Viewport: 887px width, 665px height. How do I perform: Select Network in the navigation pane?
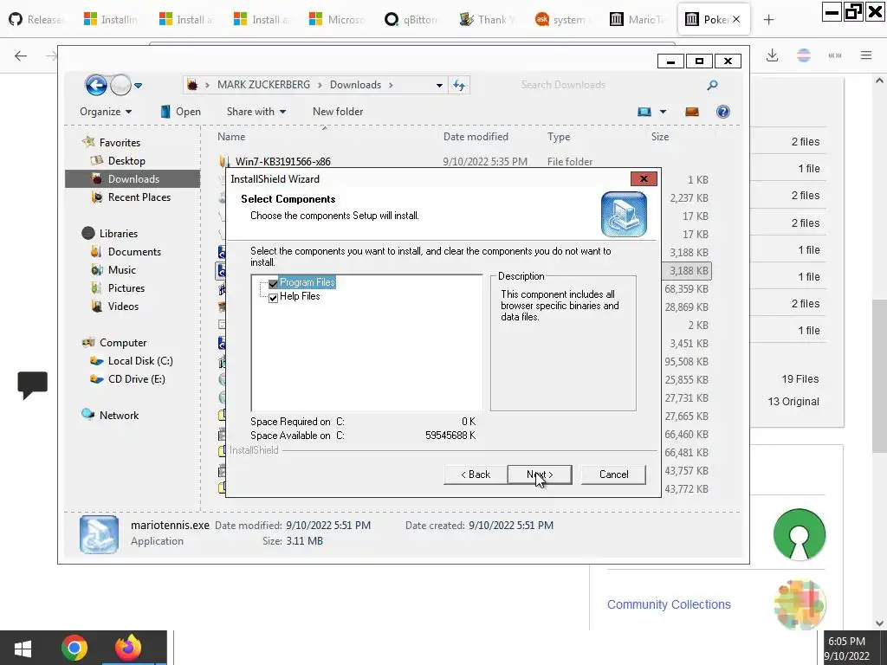coord(119,415)
